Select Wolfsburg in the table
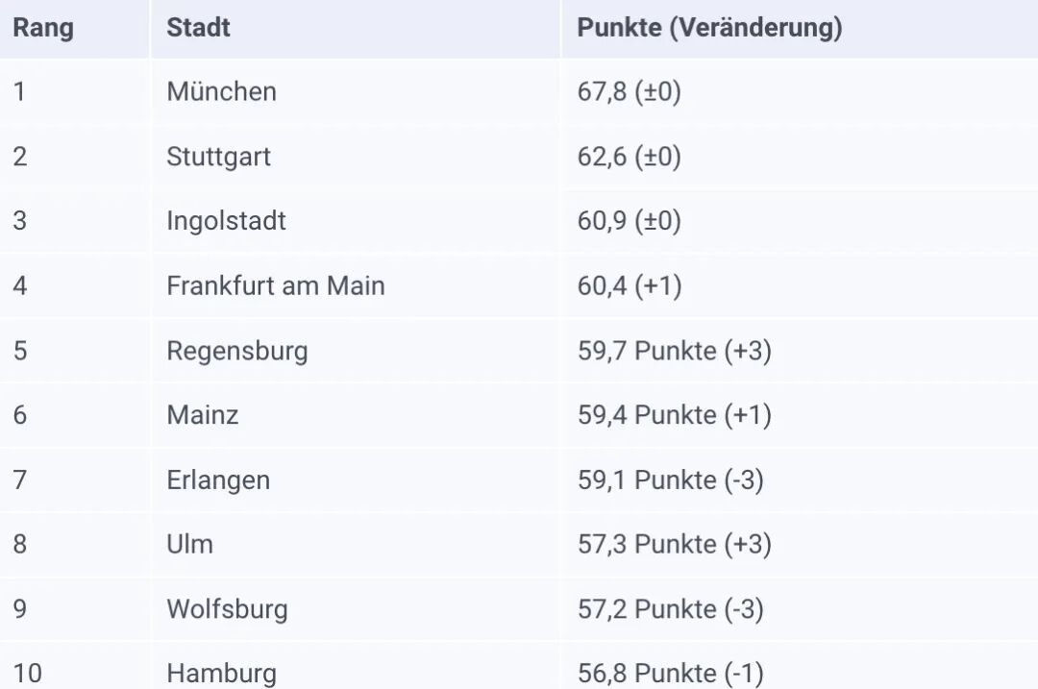Screen dimensions: 1038x689 tap(227, 609)
